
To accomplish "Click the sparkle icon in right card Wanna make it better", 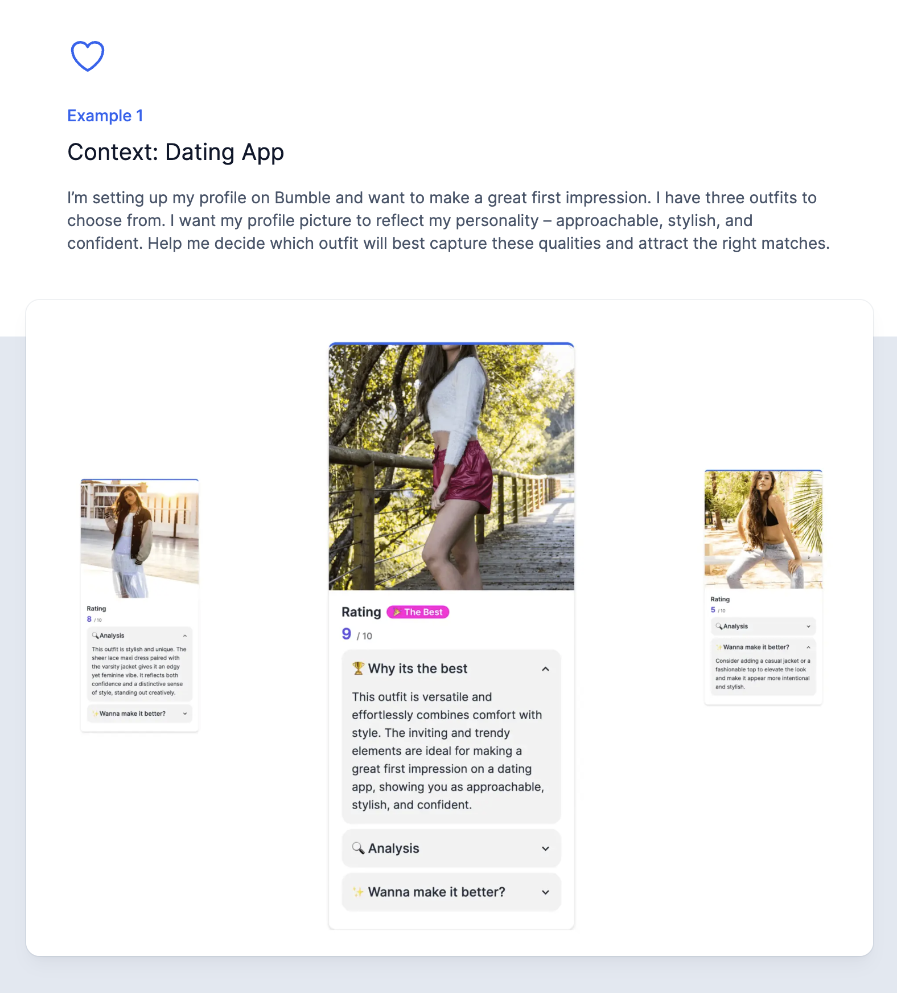I will [x=719, y=647].
